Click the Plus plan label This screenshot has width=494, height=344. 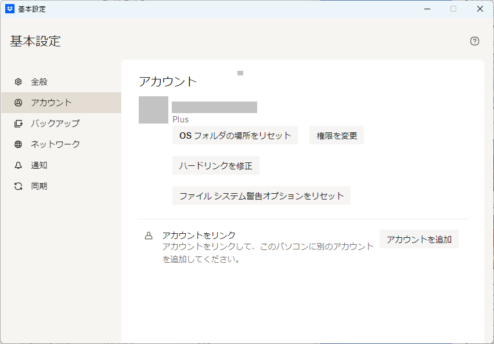point(181,120)
